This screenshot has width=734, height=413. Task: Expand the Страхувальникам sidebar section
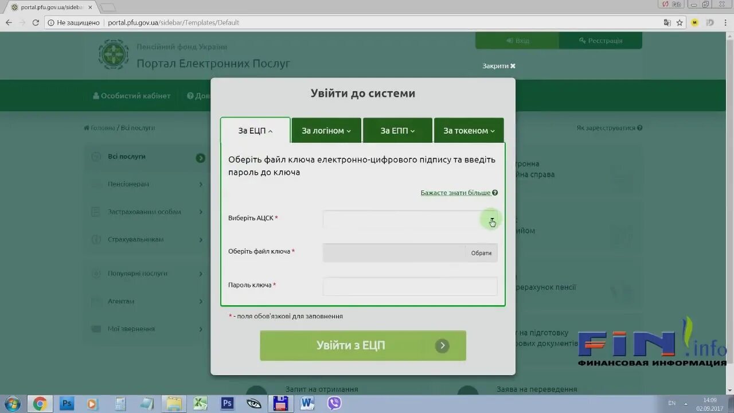click(146, 239)
